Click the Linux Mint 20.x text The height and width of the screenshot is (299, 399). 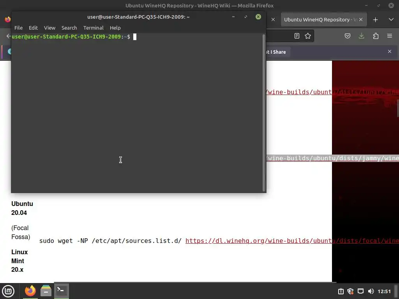pos(19,260)
